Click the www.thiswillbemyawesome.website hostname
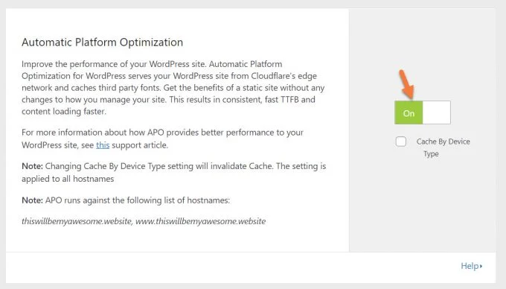This screenshot has width=506, height=289. [x=200, y=221]
